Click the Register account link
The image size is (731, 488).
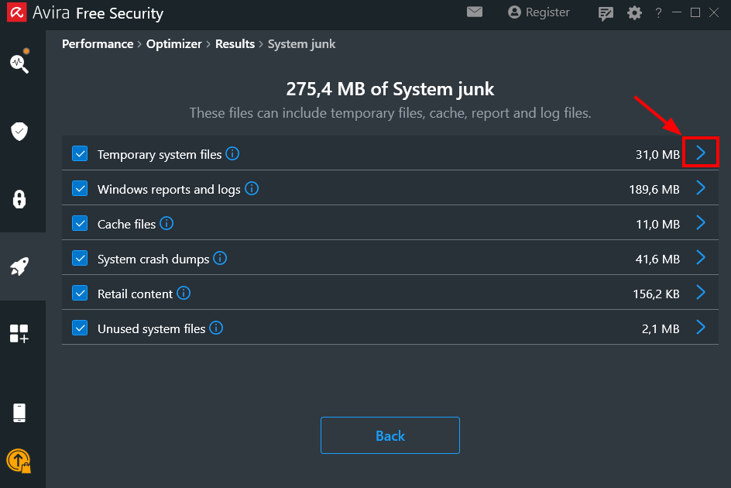539,12
